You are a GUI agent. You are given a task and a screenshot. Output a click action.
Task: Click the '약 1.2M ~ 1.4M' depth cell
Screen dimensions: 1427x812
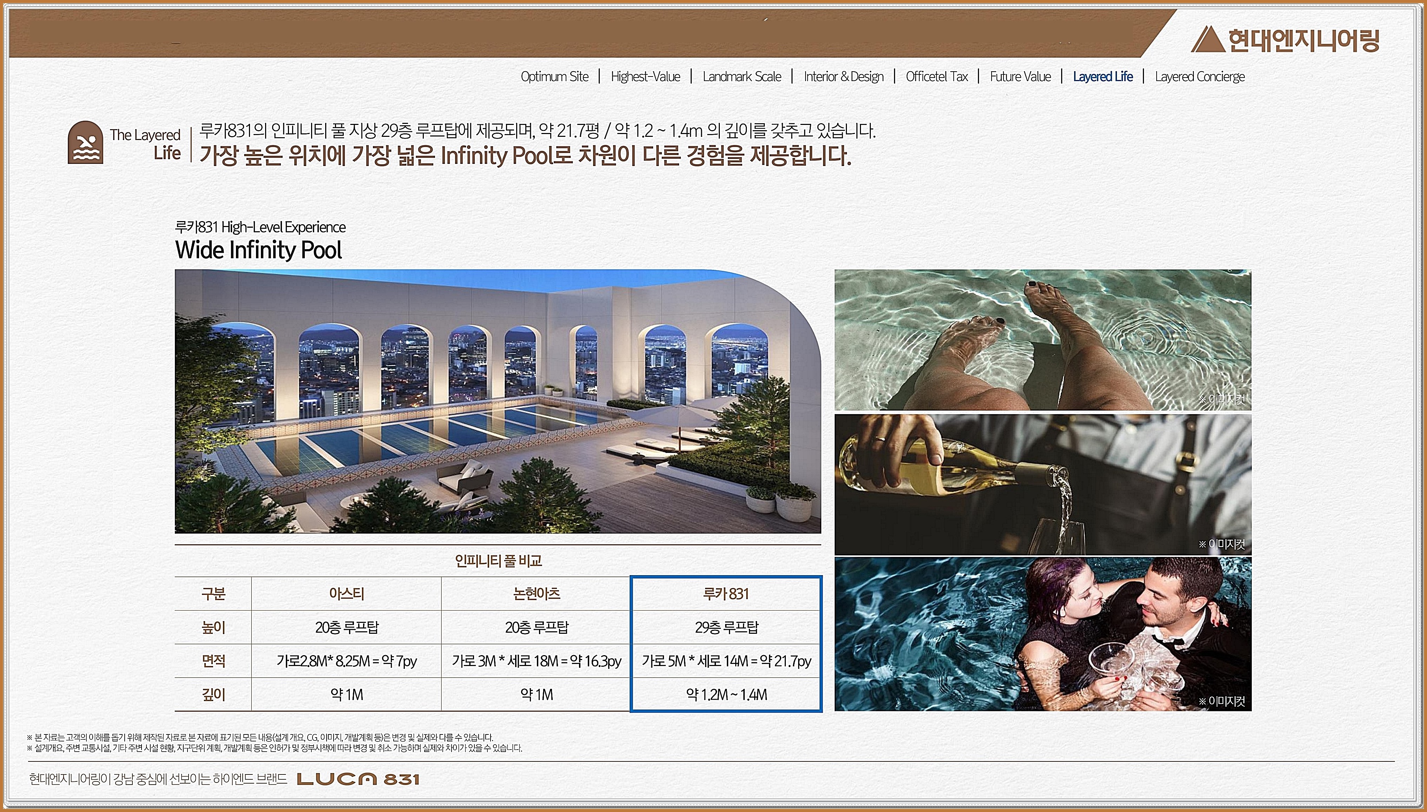point(726,694)
